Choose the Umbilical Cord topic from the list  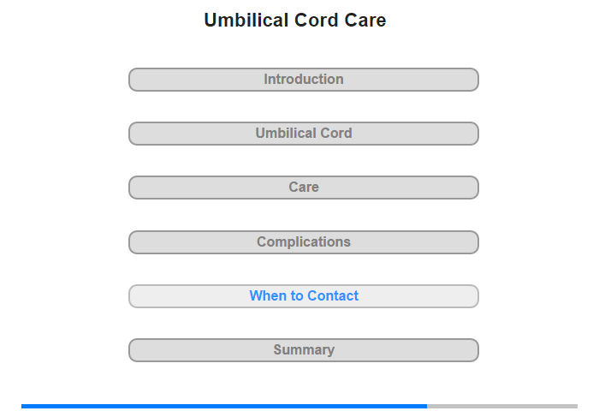click(303, 134)
